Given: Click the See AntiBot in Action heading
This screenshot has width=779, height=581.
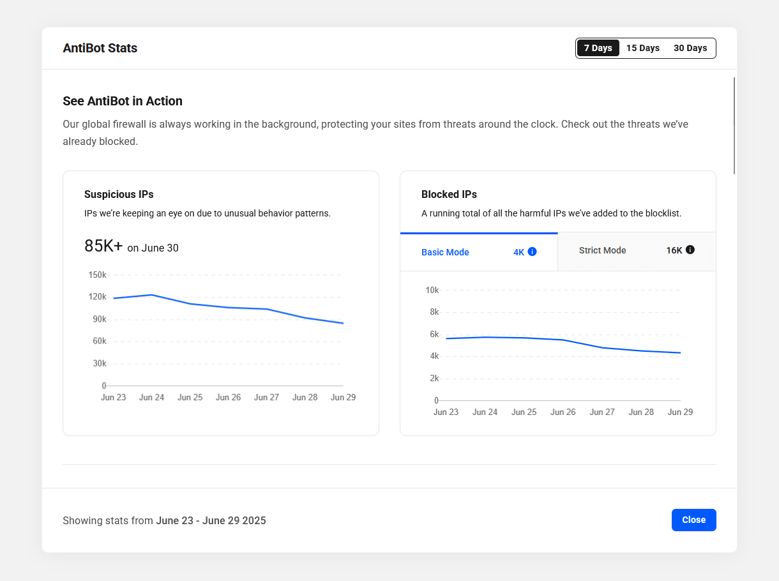Looking at the screenshot, I should (123, 101).
